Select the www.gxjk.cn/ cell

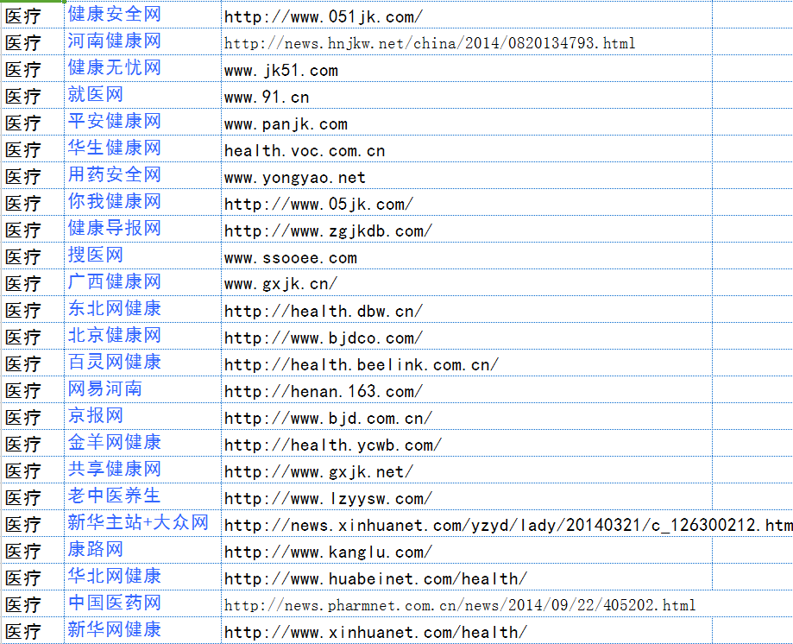point(467,282)
